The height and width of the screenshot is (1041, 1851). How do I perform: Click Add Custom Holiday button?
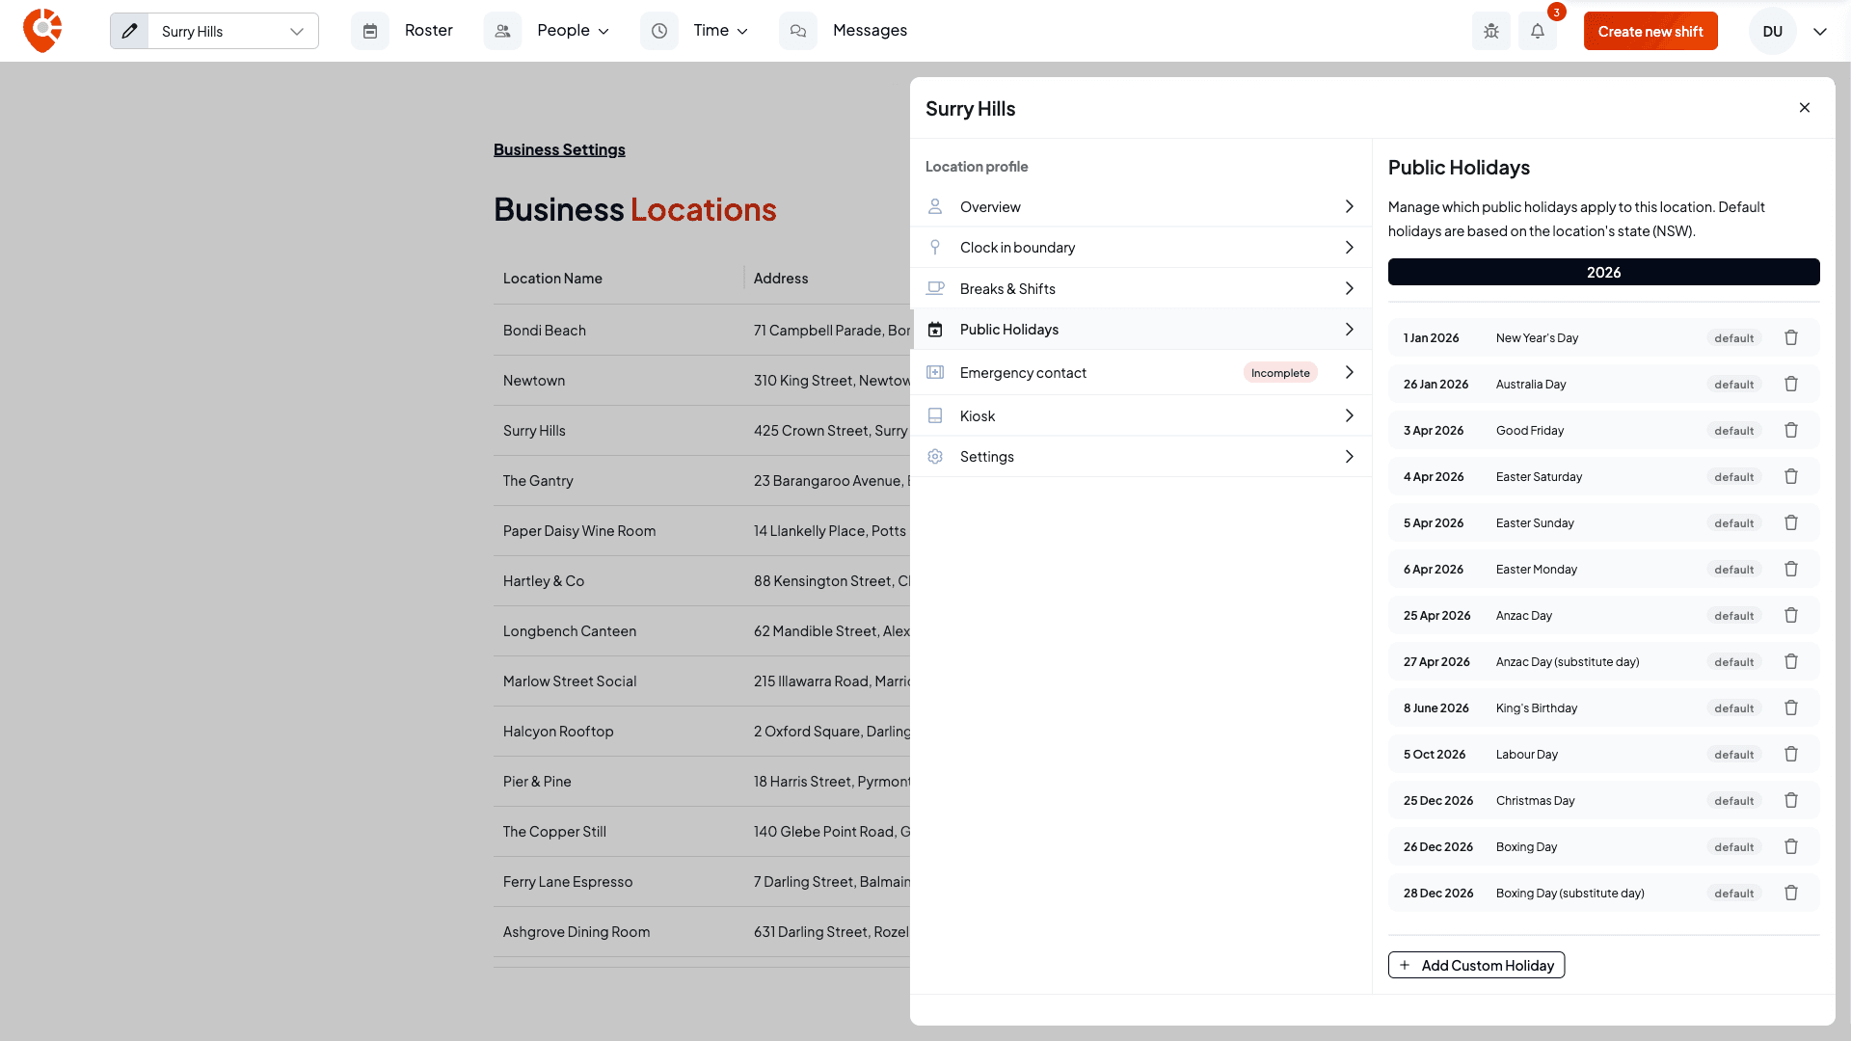pyautogui.click(x=1476, y=965)
